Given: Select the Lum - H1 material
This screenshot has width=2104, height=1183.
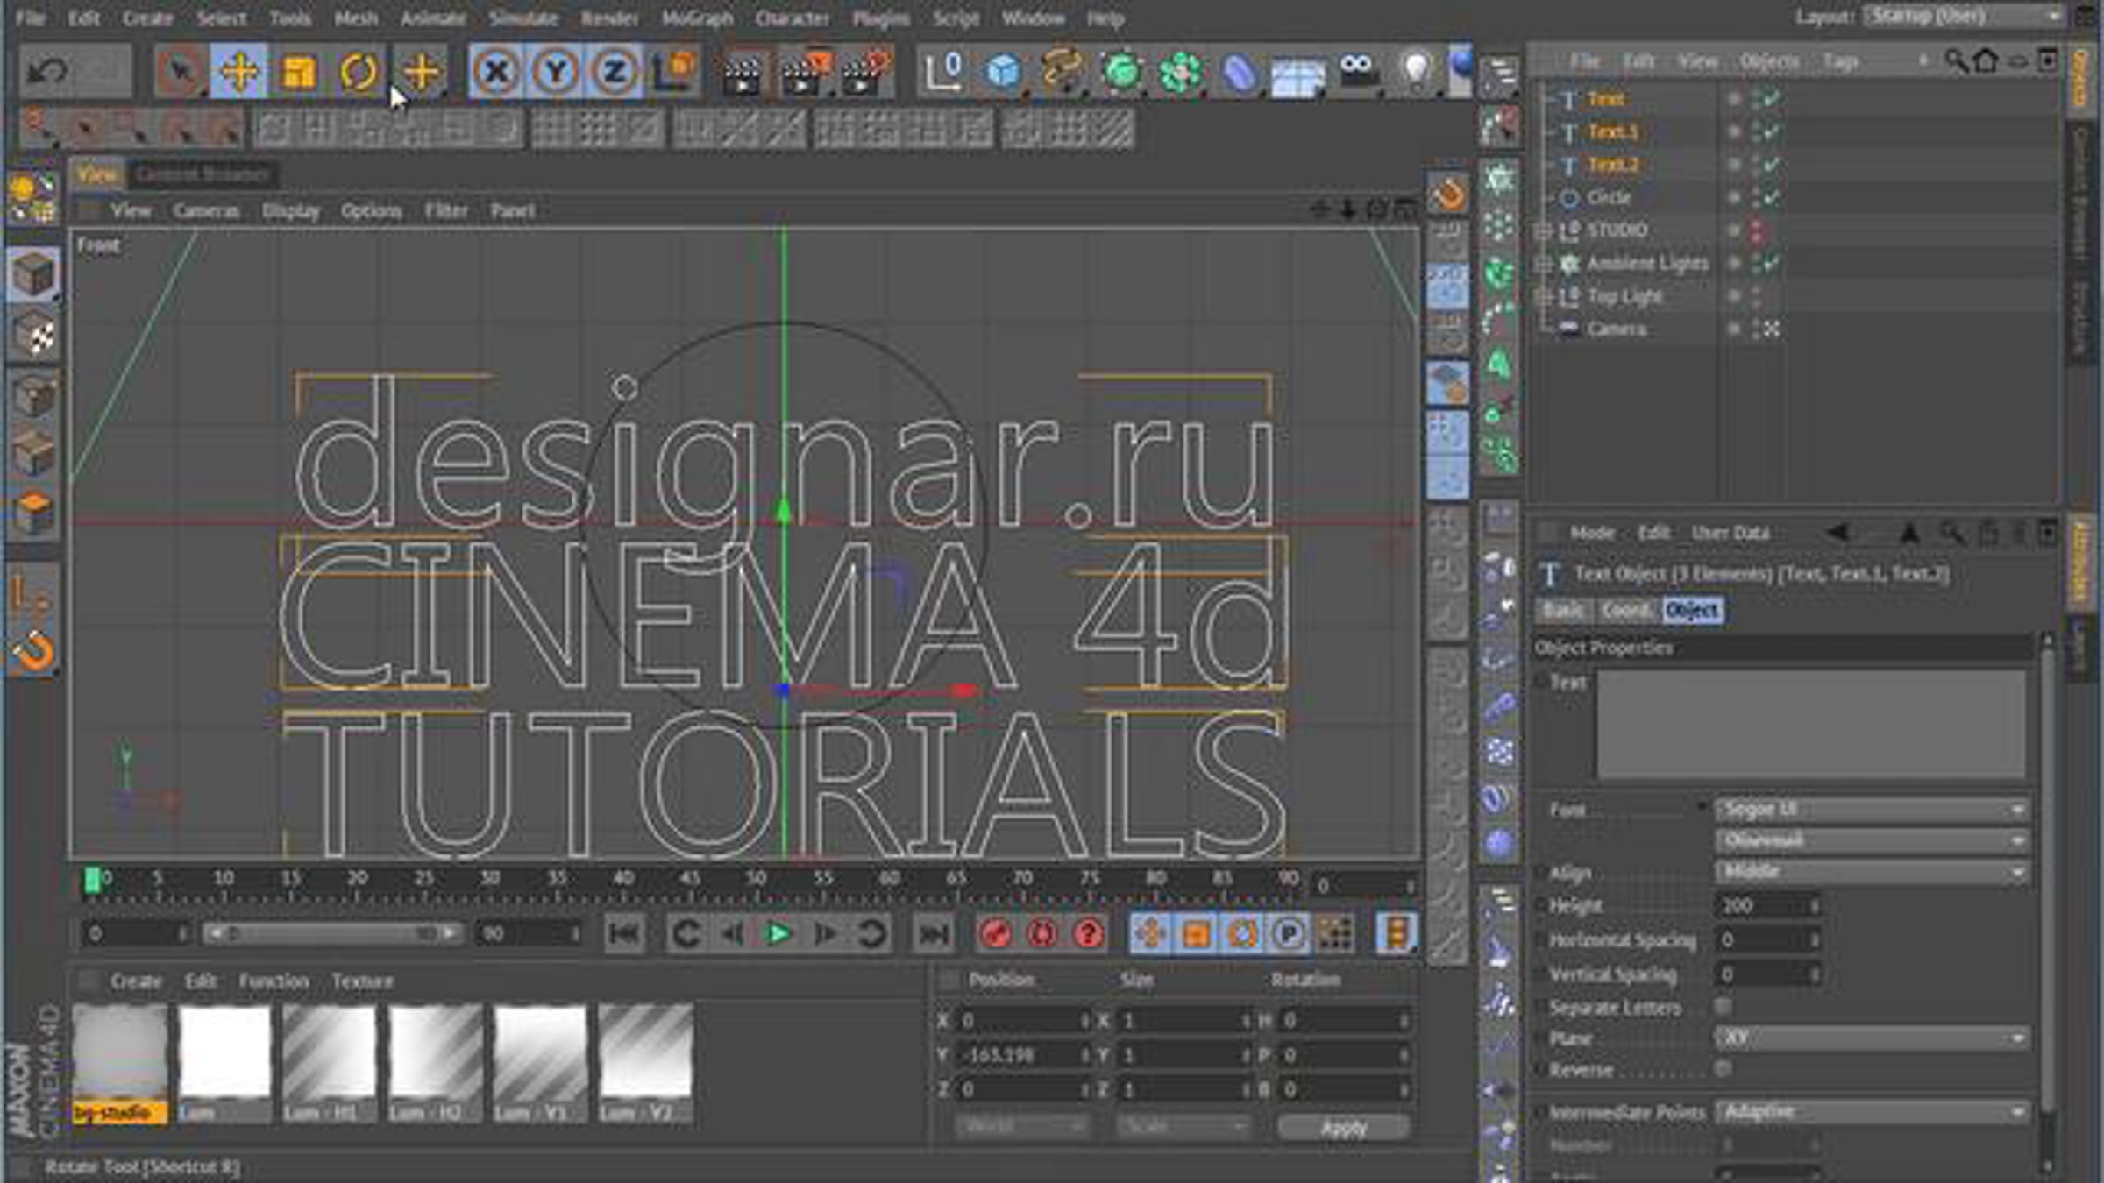Looking at the screenshot, I should (x=329, y=1063).
